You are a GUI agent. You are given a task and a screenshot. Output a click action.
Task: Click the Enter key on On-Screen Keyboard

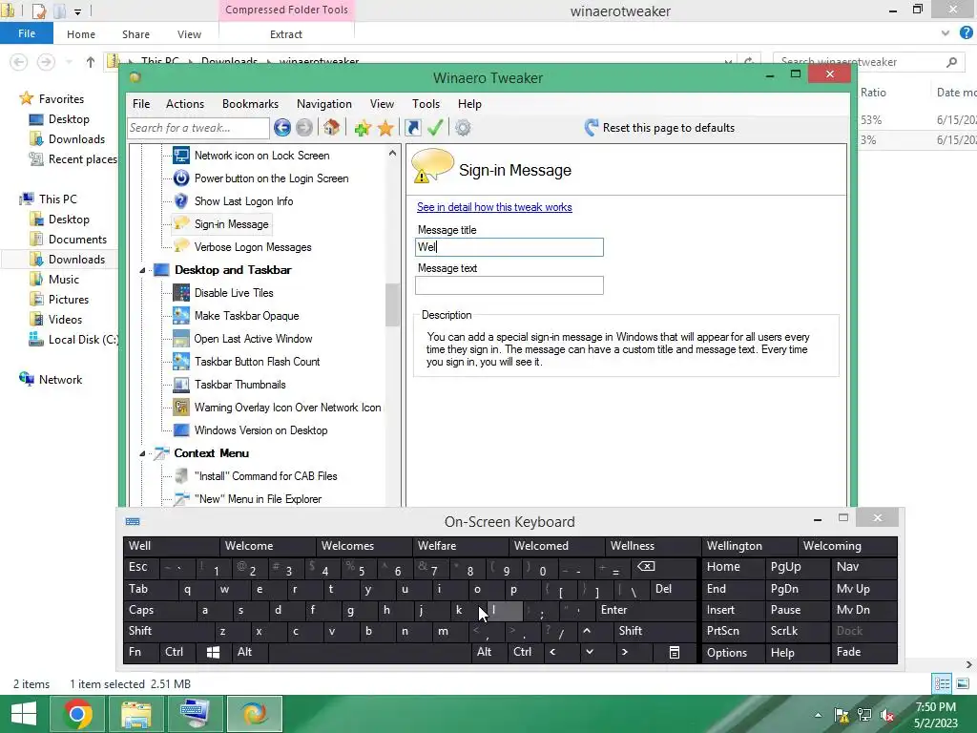coord(646,610)
